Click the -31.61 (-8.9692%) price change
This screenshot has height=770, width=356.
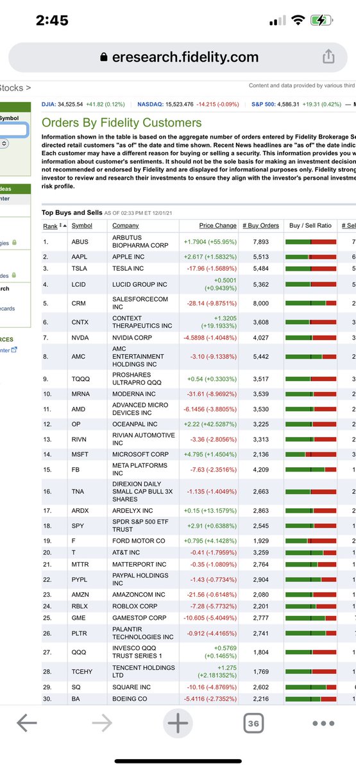coord(210,393)
